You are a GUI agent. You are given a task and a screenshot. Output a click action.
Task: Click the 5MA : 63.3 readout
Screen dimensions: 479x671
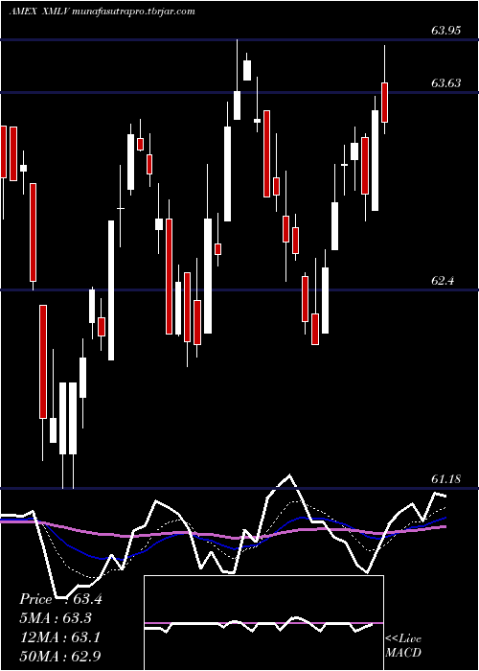[x=56, y=618]
